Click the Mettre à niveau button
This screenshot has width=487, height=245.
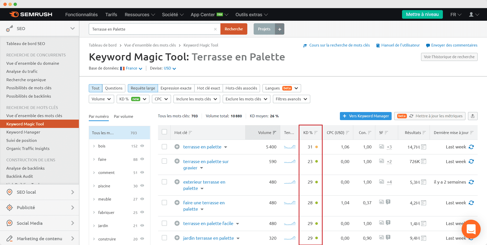click(x=422, y=14)
